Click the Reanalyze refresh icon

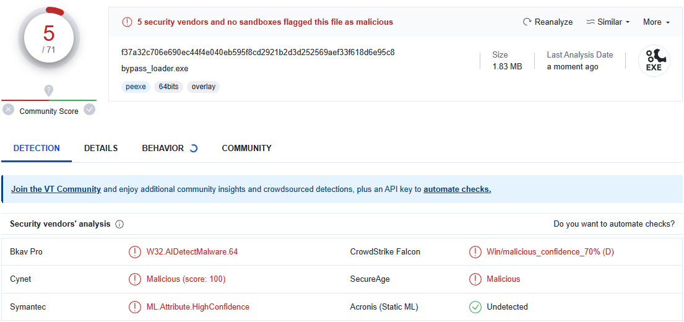[x=527, y=22]
